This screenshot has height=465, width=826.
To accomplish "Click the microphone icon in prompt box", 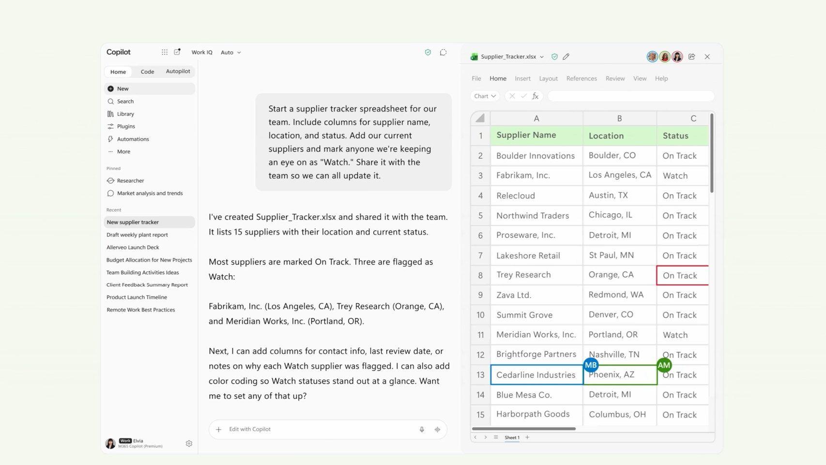I will (422, 429).
